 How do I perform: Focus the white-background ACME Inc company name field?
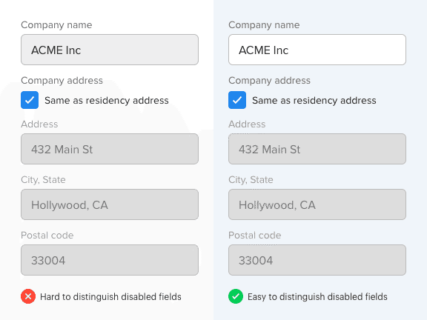pos(317,50)
